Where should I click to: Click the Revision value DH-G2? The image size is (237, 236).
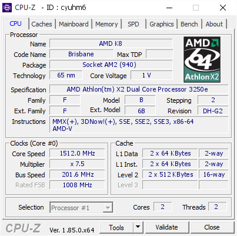click(x=213, y=110)
